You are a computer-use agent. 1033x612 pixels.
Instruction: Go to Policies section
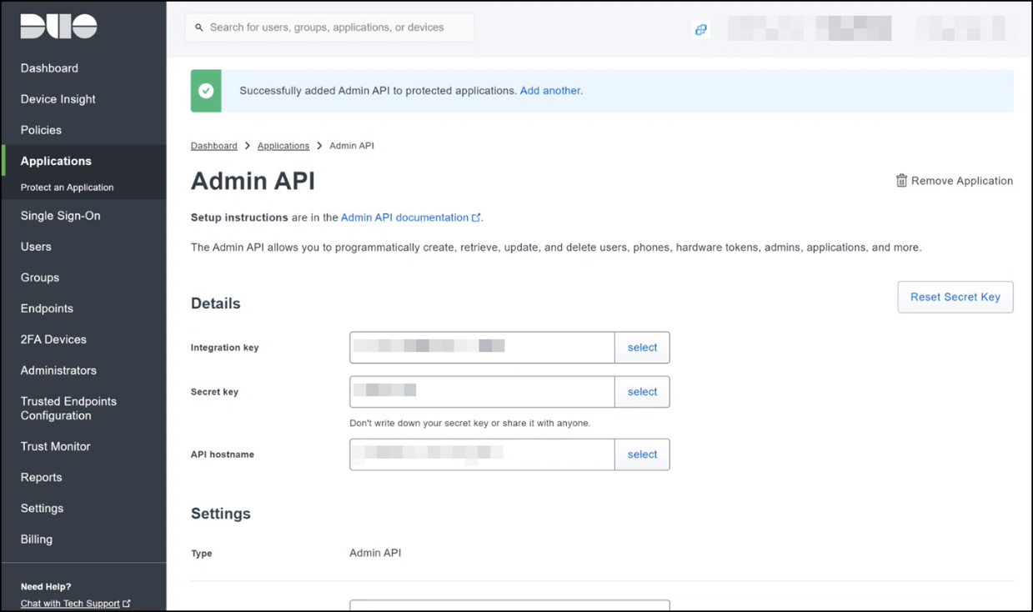tap(41, 130)
